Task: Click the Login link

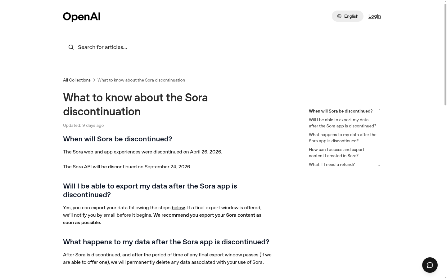Action: coord(374,16)
